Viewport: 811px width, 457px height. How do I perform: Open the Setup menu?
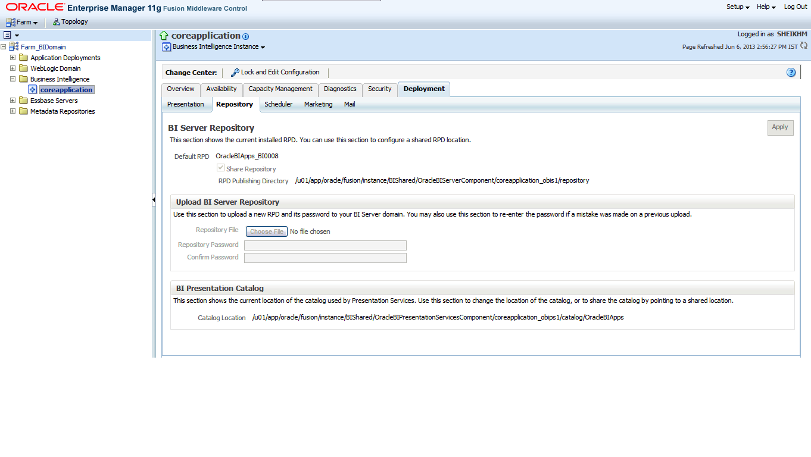tap(736, 7)
